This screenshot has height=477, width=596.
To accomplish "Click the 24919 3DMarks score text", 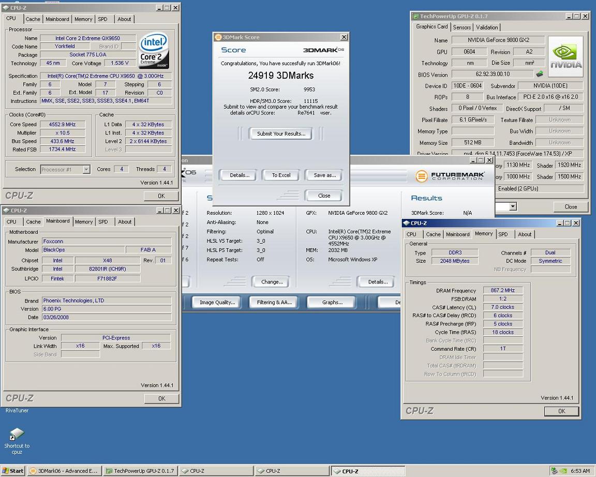I will tap(281, 75).
